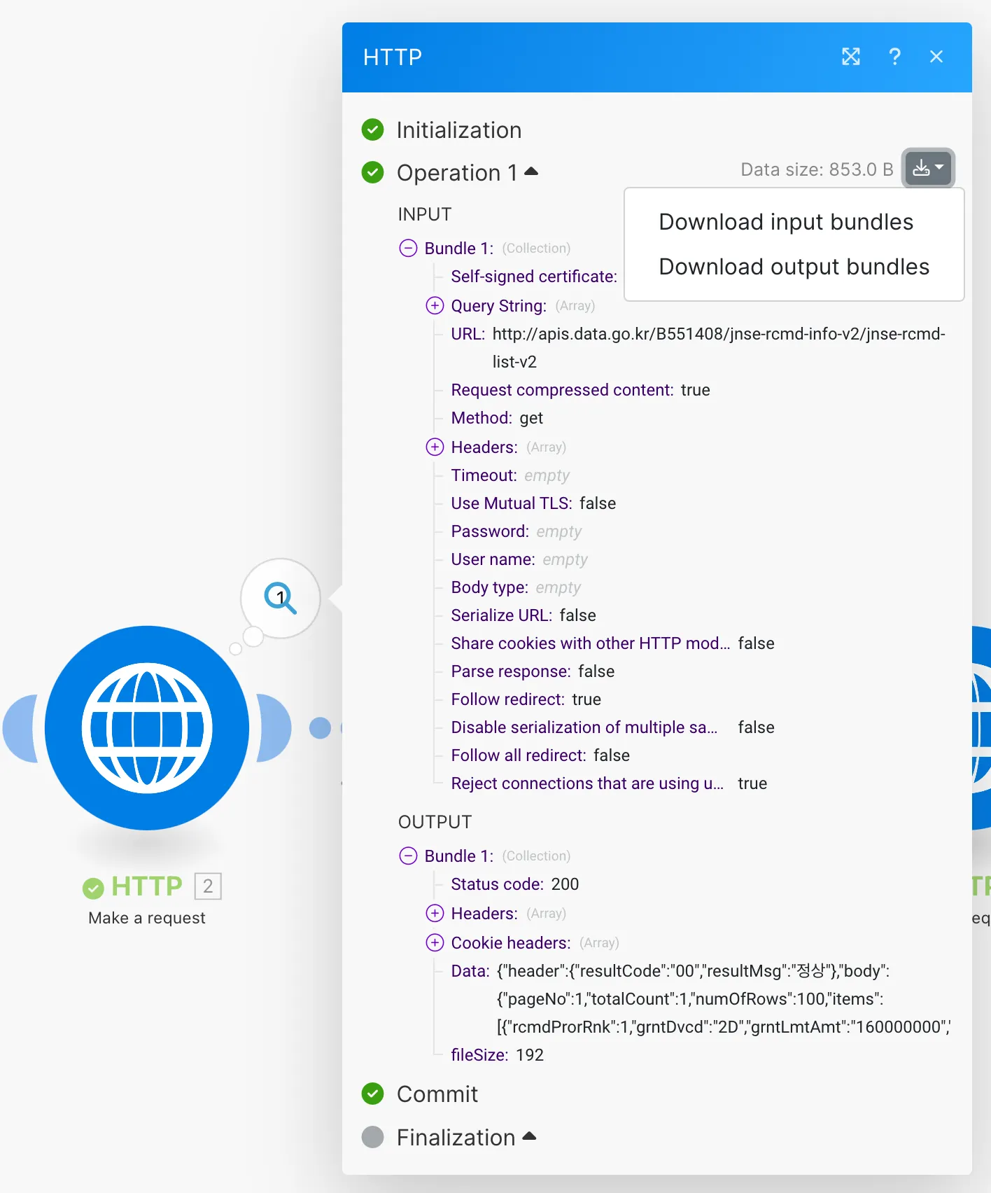991x1193 pixels.
Task: Click the blue connector dot after HTTP module
Action: click(320, 728)
